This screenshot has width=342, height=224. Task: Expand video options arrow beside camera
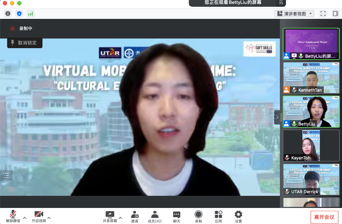49,218
